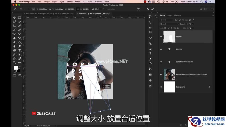
Task: Select the Eraser tool
Action: point(14,42)
